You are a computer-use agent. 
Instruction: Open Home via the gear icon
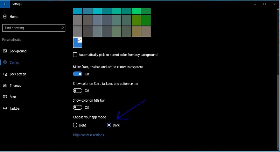click(5, 17)
